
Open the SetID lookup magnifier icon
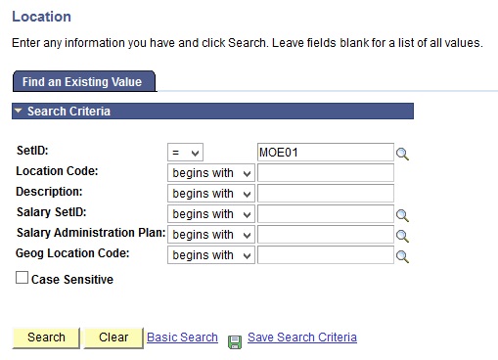pos(402,154)
